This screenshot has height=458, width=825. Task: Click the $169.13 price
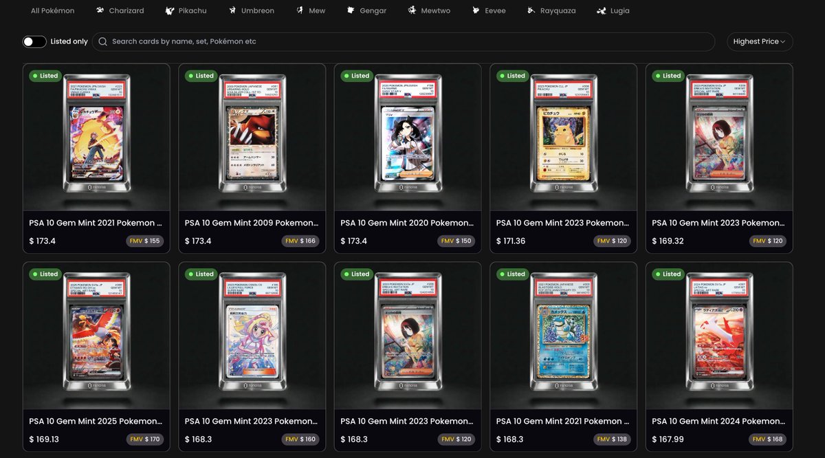(43, 439)
